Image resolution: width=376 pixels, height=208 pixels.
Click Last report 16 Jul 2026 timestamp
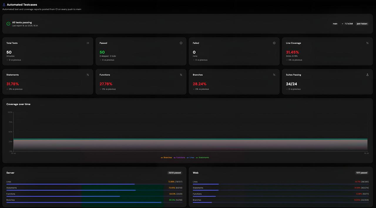click(25, 26)
